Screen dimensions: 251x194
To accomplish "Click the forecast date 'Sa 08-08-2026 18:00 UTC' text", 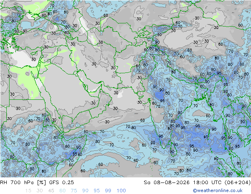I will (183, 182).
